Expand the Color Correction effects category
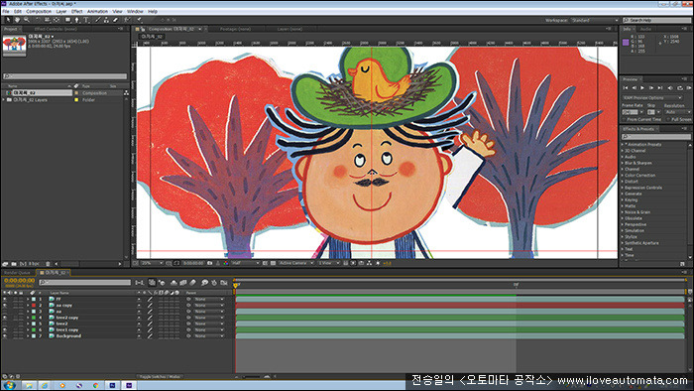Viewport: 694px width, 391px height. [x=623, y=176]
